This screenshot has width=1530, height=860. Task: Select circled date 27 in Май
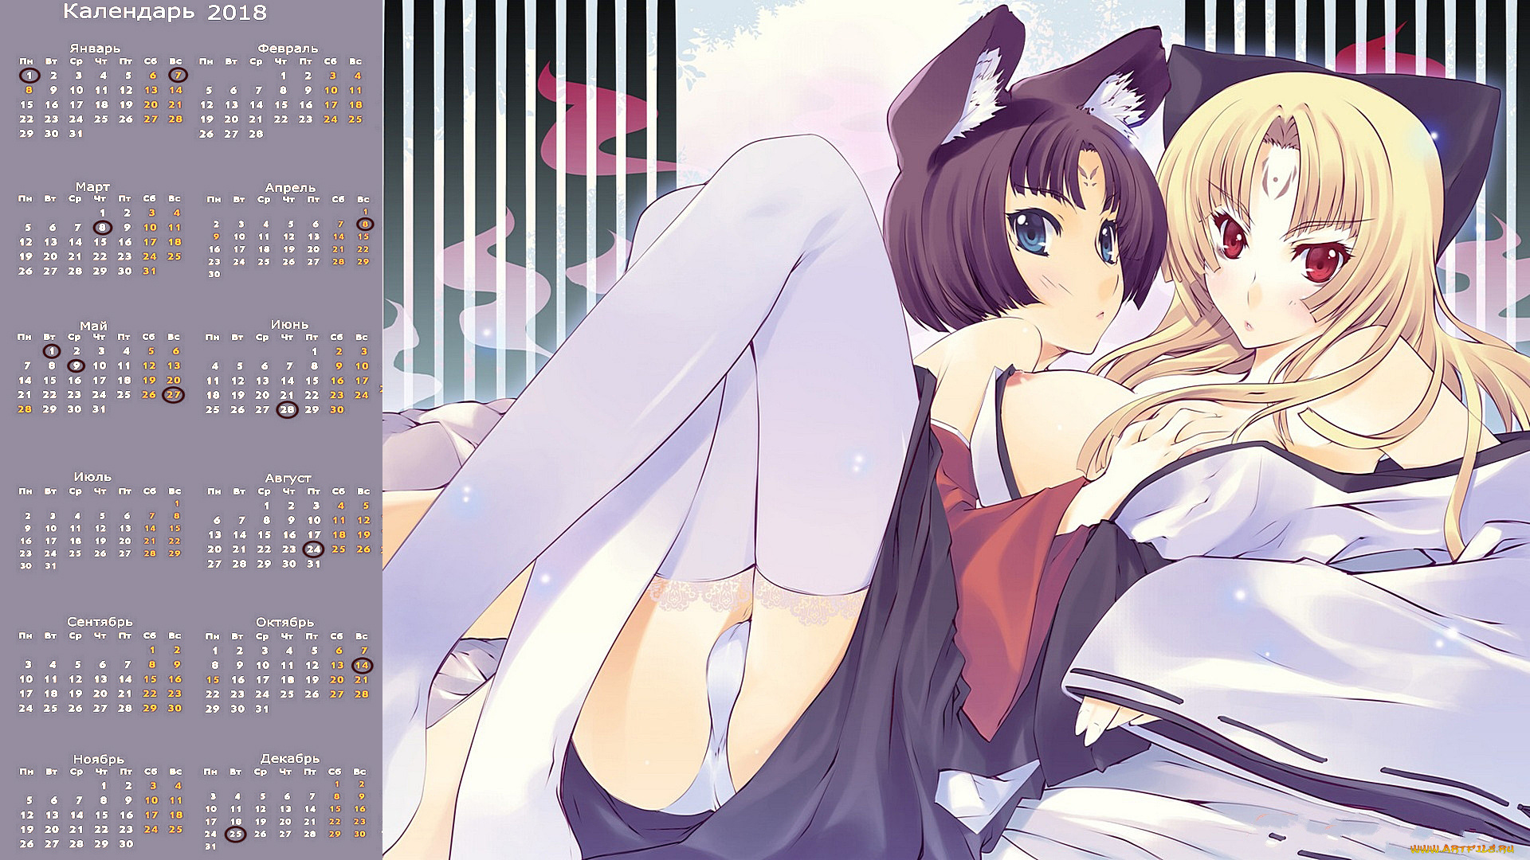coord(173,395)
